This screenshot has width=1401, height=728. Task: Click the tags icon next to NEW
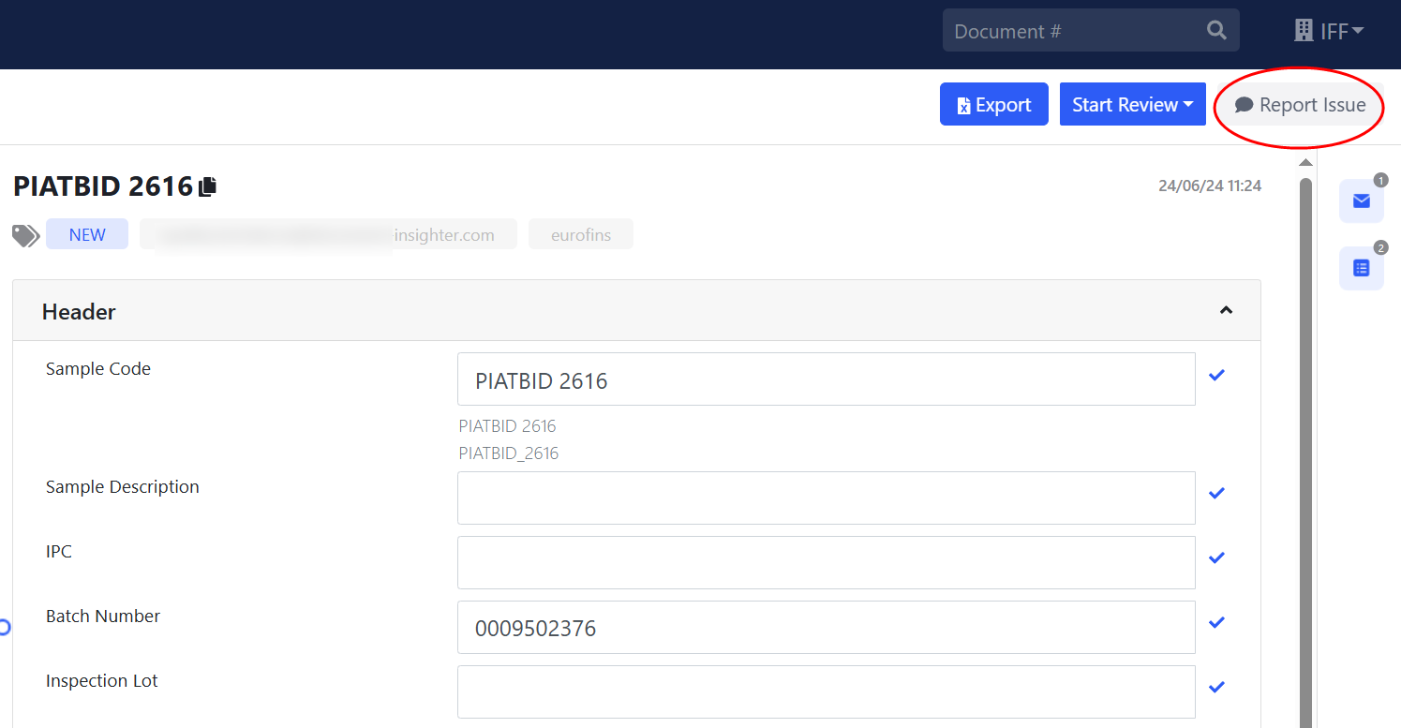pos(25,235)
